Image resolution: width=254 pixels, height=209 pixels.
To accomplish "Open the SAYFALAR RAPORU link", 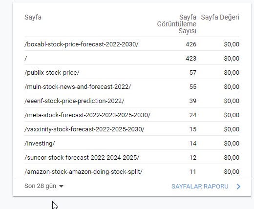I will (200, 187).
